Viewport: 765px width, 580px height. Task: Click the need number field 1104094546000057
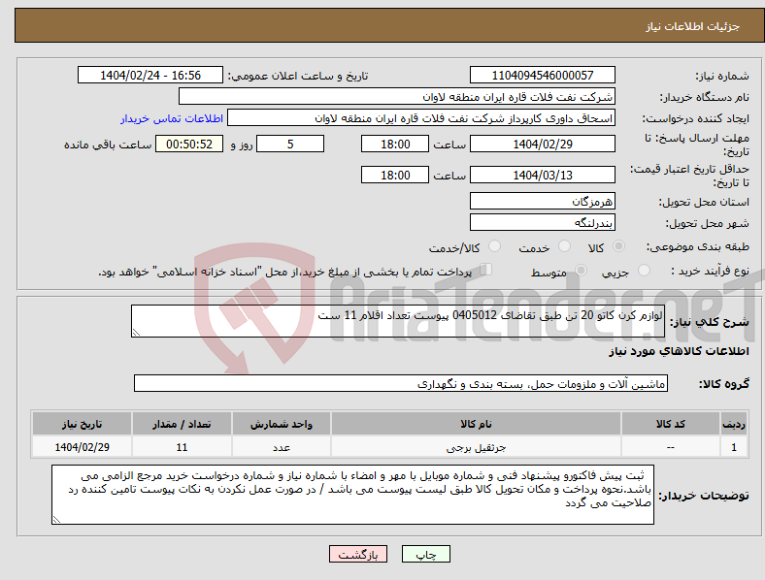(543, 75)
